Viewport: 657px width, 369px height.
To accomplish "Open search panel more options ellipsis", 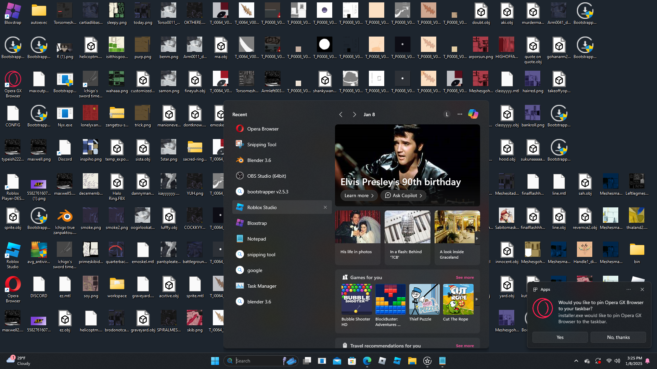I will [460, 114].
